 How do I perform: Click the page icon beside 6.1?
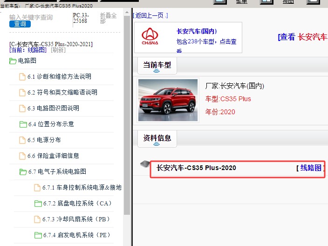tap(22, 76)
